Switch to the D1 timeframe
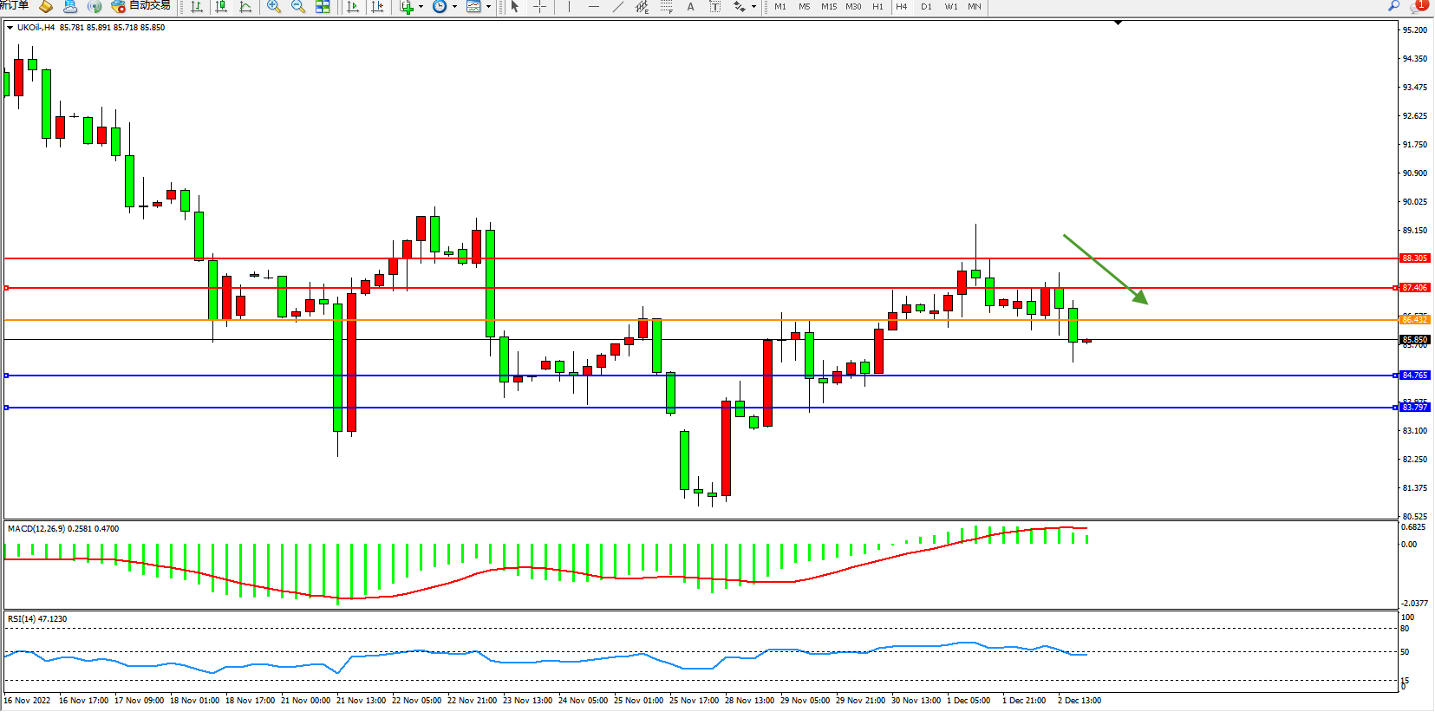This screenshot has height=712, width=1435. point(926,7)
